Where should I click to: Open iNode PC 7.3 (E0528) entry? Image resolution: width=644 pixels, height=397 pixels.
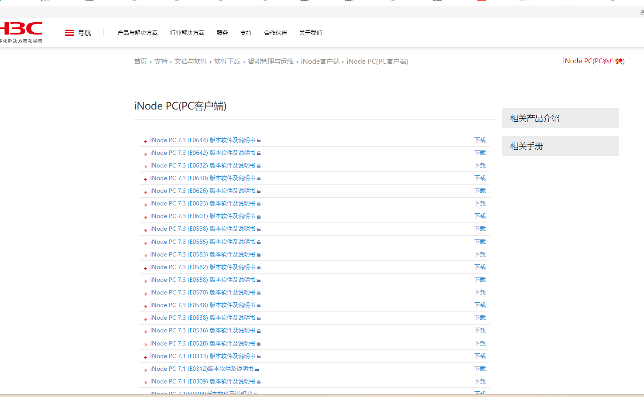(x=203, y=343)
